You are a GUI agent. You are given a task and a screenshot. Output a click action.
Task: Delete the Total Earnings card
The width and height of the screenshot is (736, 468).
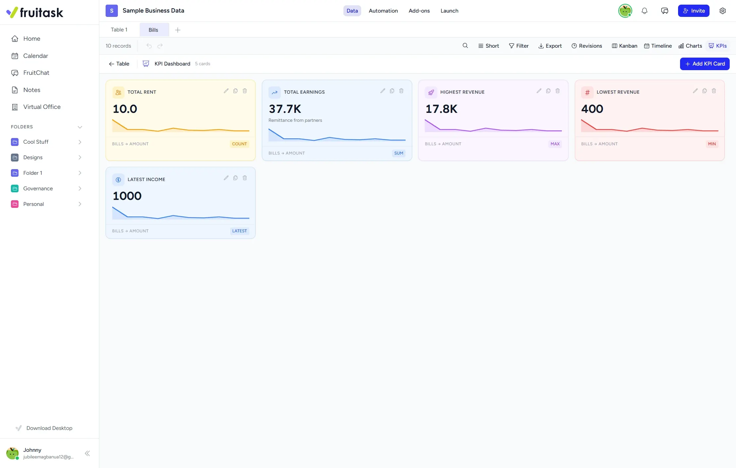click(x=401, y=91)
